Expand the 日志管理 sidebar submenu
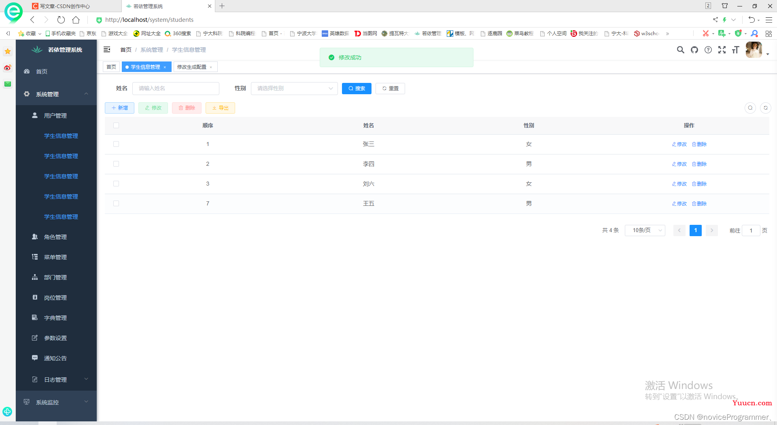 coord(56,380)
